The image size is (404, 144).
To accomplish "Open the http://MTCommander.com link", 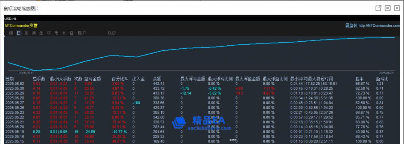I will 379,25.
